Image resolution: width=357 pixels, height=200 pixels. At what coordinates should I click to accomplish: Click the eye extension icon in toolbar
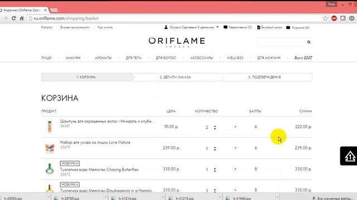351,18
